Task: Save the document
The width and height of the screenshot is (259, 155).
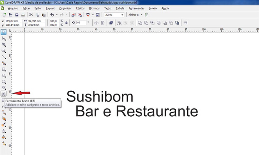Action: pos(17,15)
